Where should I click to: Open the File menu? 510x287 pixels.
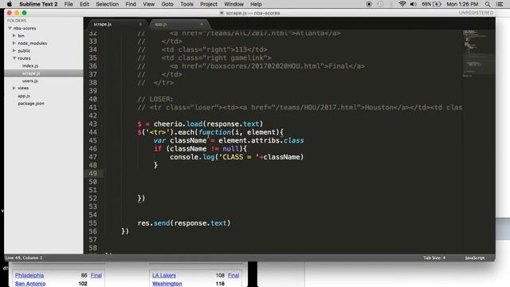tap(69, 4)
